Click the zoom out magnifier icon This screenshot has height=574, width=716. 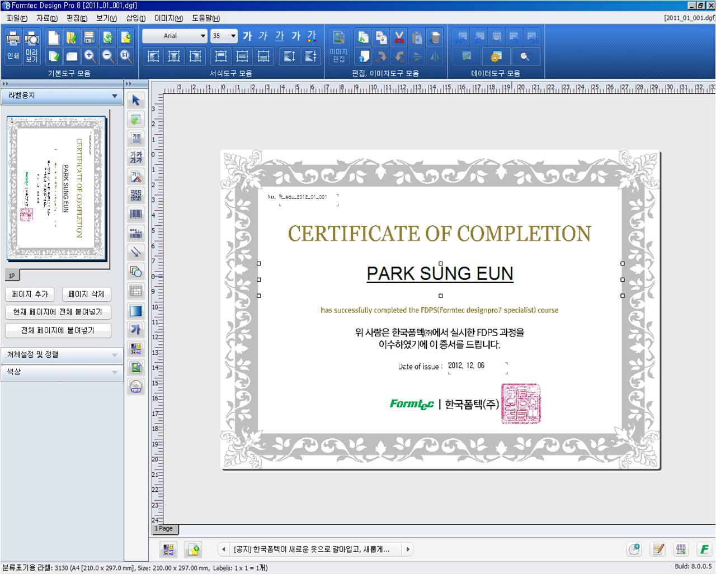coord(107,56)
